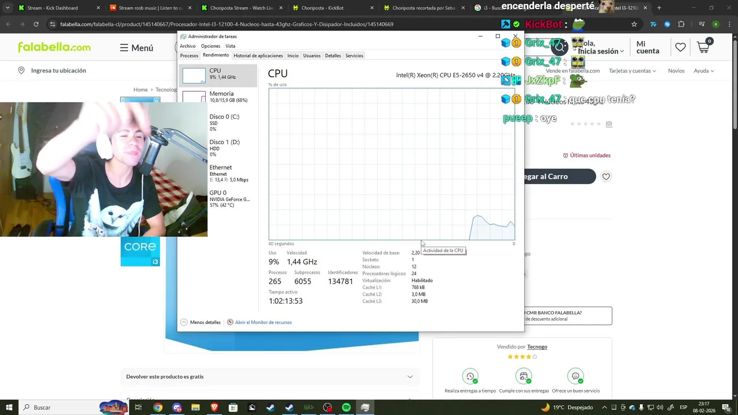Open Microsoft Store from the taskbar
This screenshot has height=415, width=738.
click(233, 408)
